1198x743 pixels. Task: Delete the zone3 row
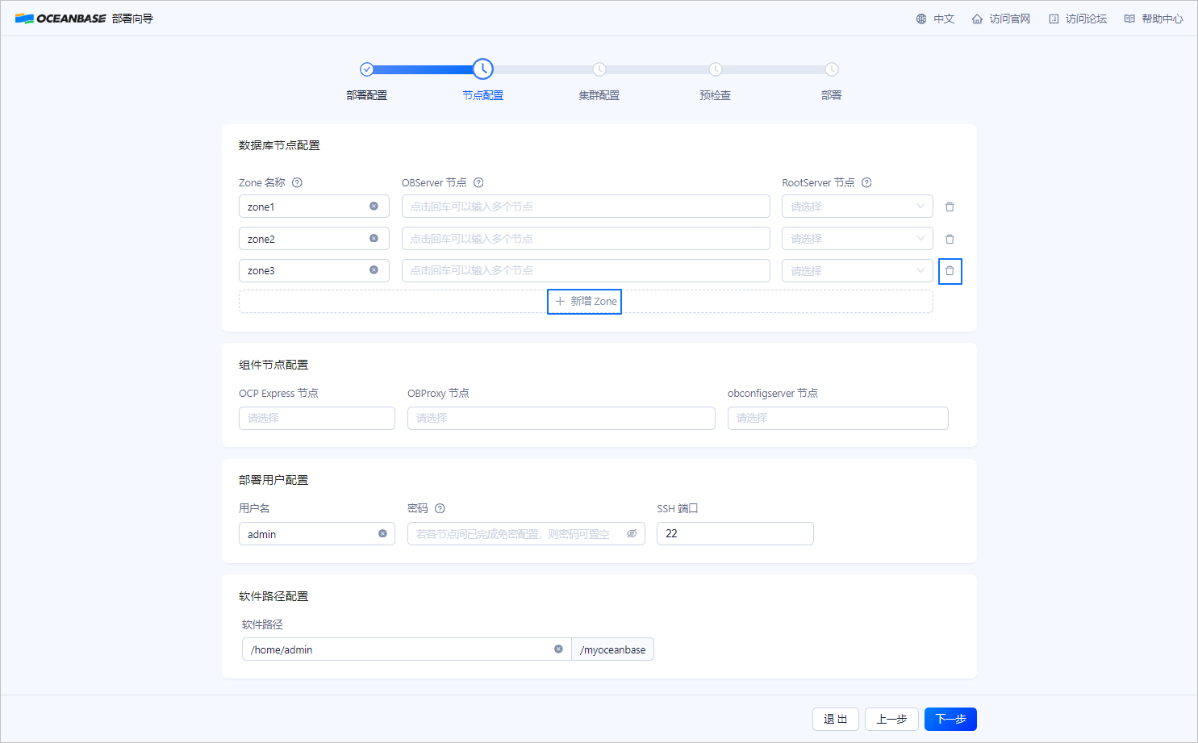pos(950,271)
